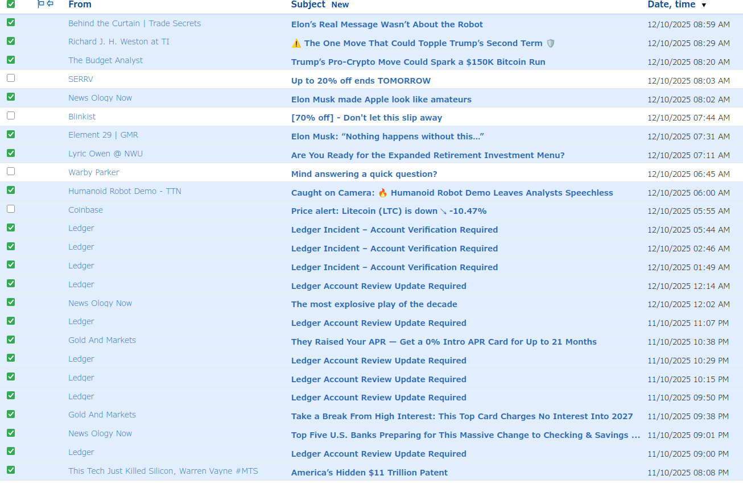Screen dimensions: 743x484
Task: Open 'Mind answering a quick question?' email
Action: point(364,174)
